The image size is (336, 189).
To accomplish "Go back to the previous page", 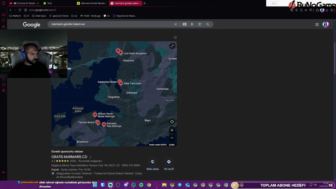I will click(10, 10).
